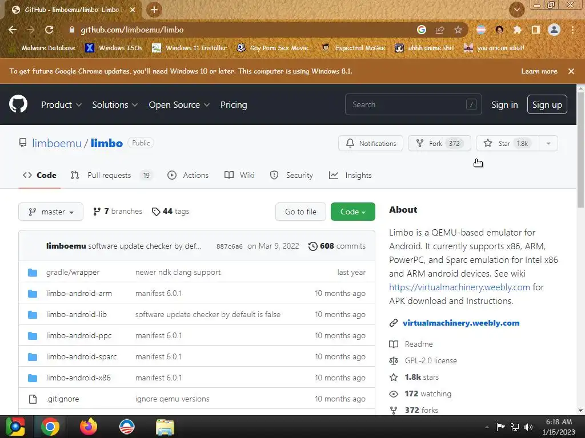The height and width of the screenshot is (438, 585).
Task: Open the dropdown arrow next to Star
Action: tap(548, 143)
